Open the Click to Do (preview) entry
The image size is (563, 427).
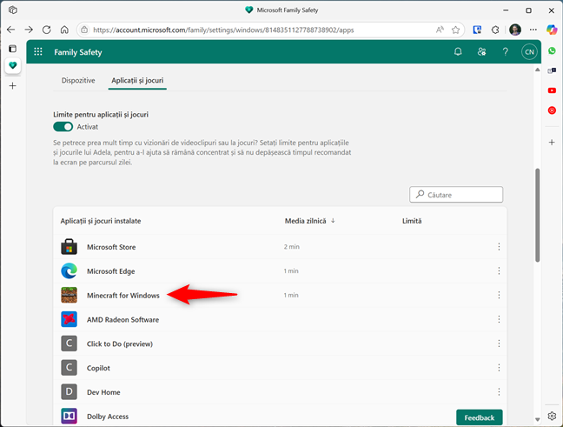pos(120,344)
